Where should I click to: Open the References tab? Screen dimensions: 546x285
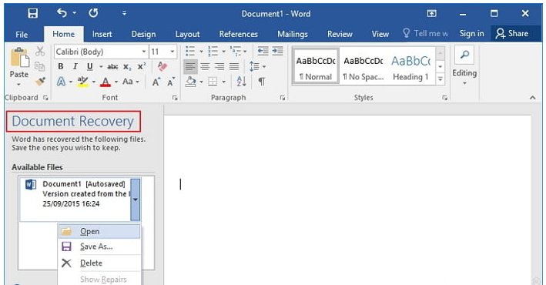click(239, 34)
